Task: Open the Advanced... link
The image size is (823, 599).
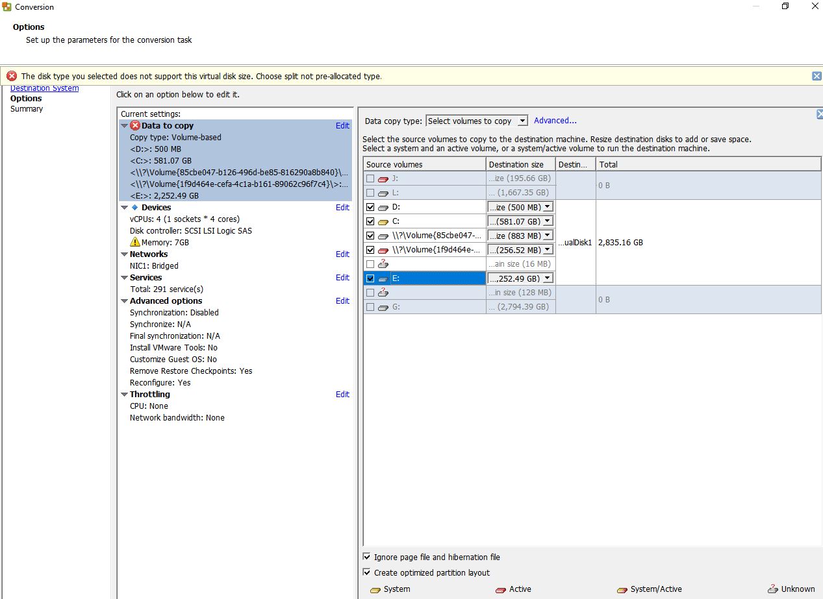Action: pyautogui.click(x=555, y=121)
